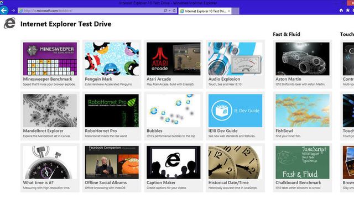The image size is (354, 199).
Task: Click the search magnifier in address bar
Action: click(165, 11)
